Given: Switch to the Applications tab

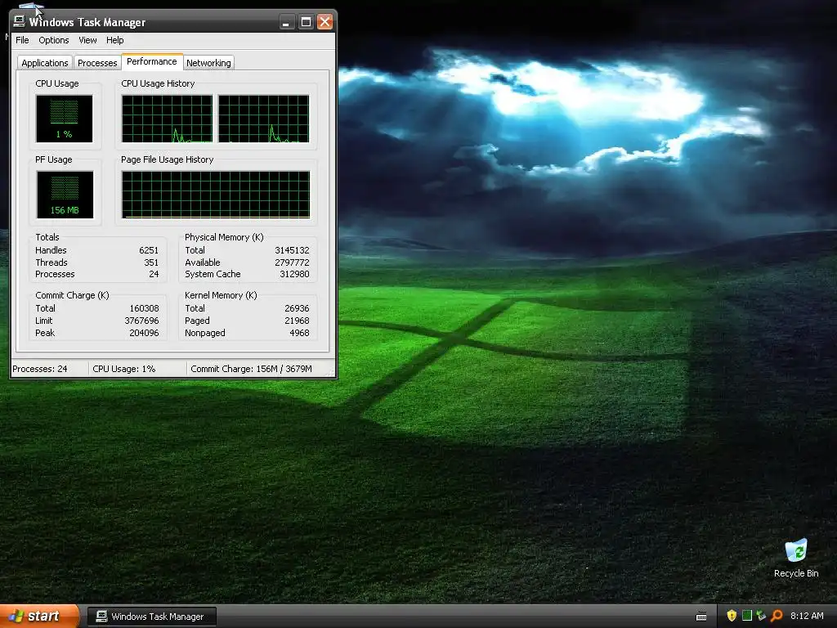Looking at the screenshot, I should [45, 63].
